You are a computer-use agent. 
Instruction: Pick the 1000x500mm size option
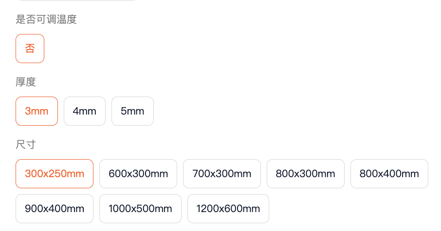coord(140,209)
